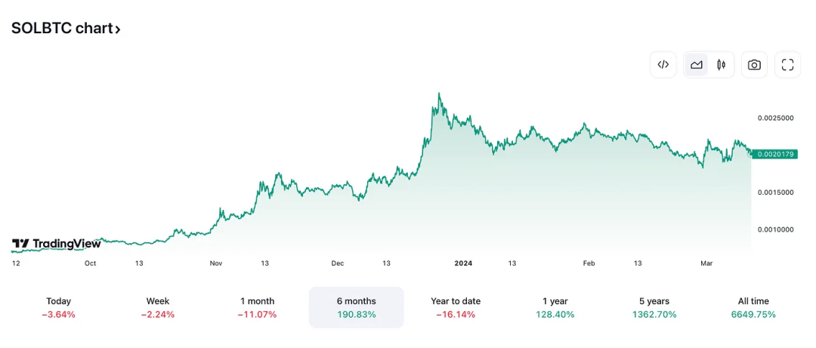Click the 2024 marker on time axis
Screen dimensions: 816x348
[463, 263]
